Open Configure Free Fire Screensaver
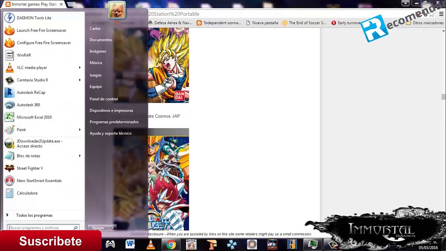This screenshot has width=446, height=251. (x=44, y=43)
